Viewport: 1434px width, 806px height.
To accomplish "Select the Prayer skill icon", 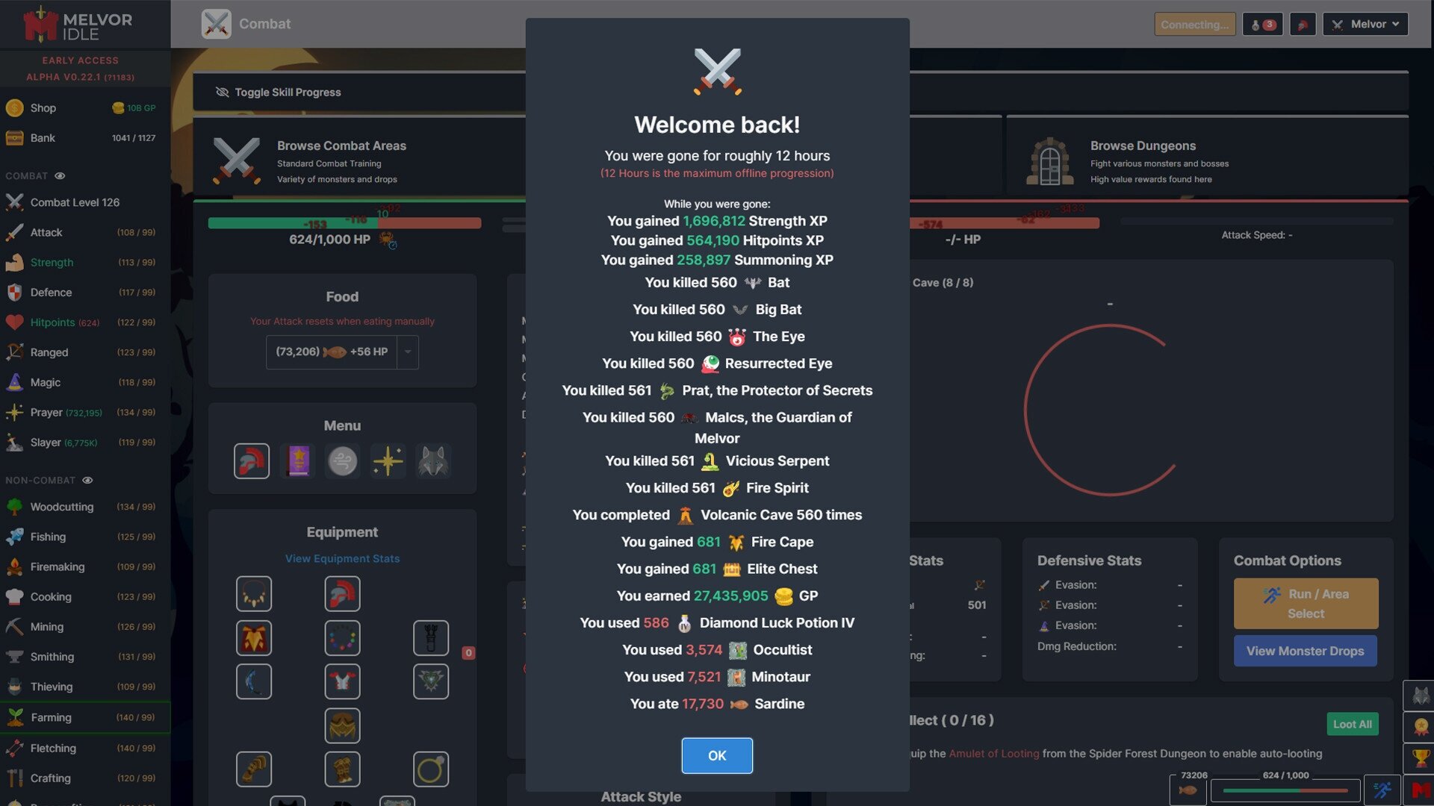I will [x=13, y=413].
